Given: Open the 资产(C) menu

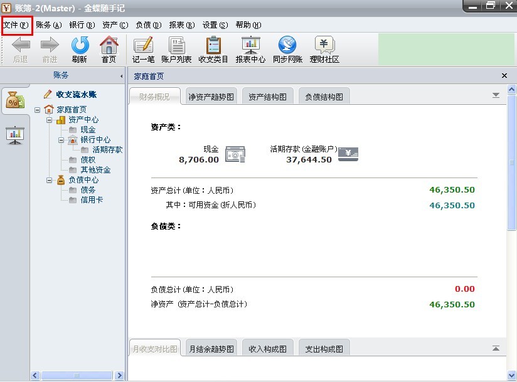Looking at the screenshot, I should [x=115, y=25].
